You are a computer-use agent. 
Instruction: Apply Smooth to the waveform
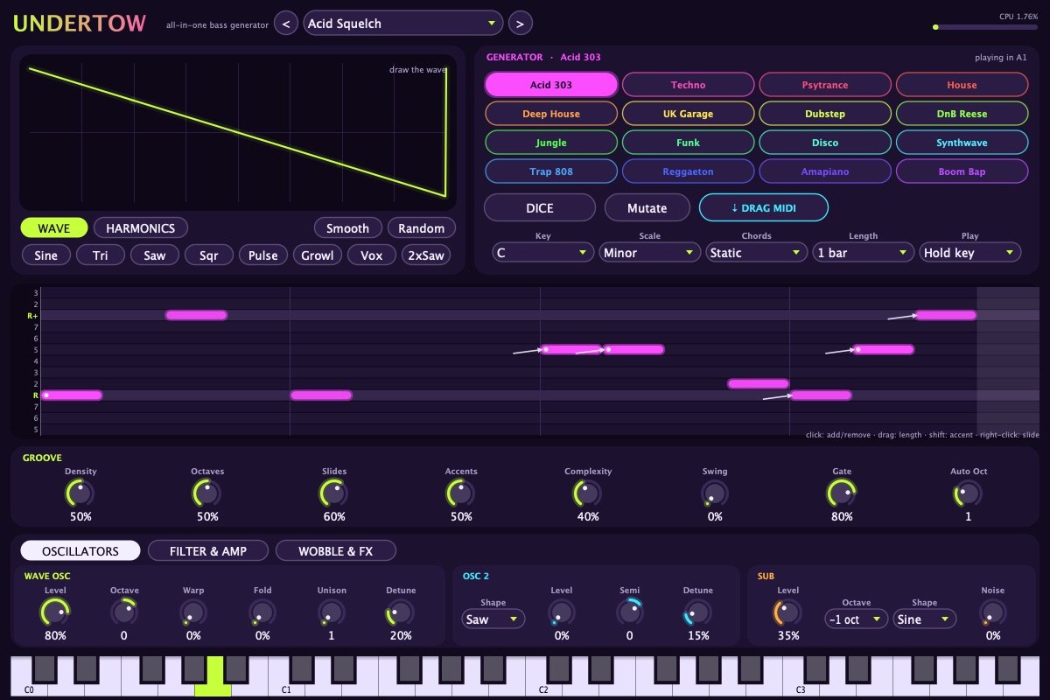pos(348,228)
